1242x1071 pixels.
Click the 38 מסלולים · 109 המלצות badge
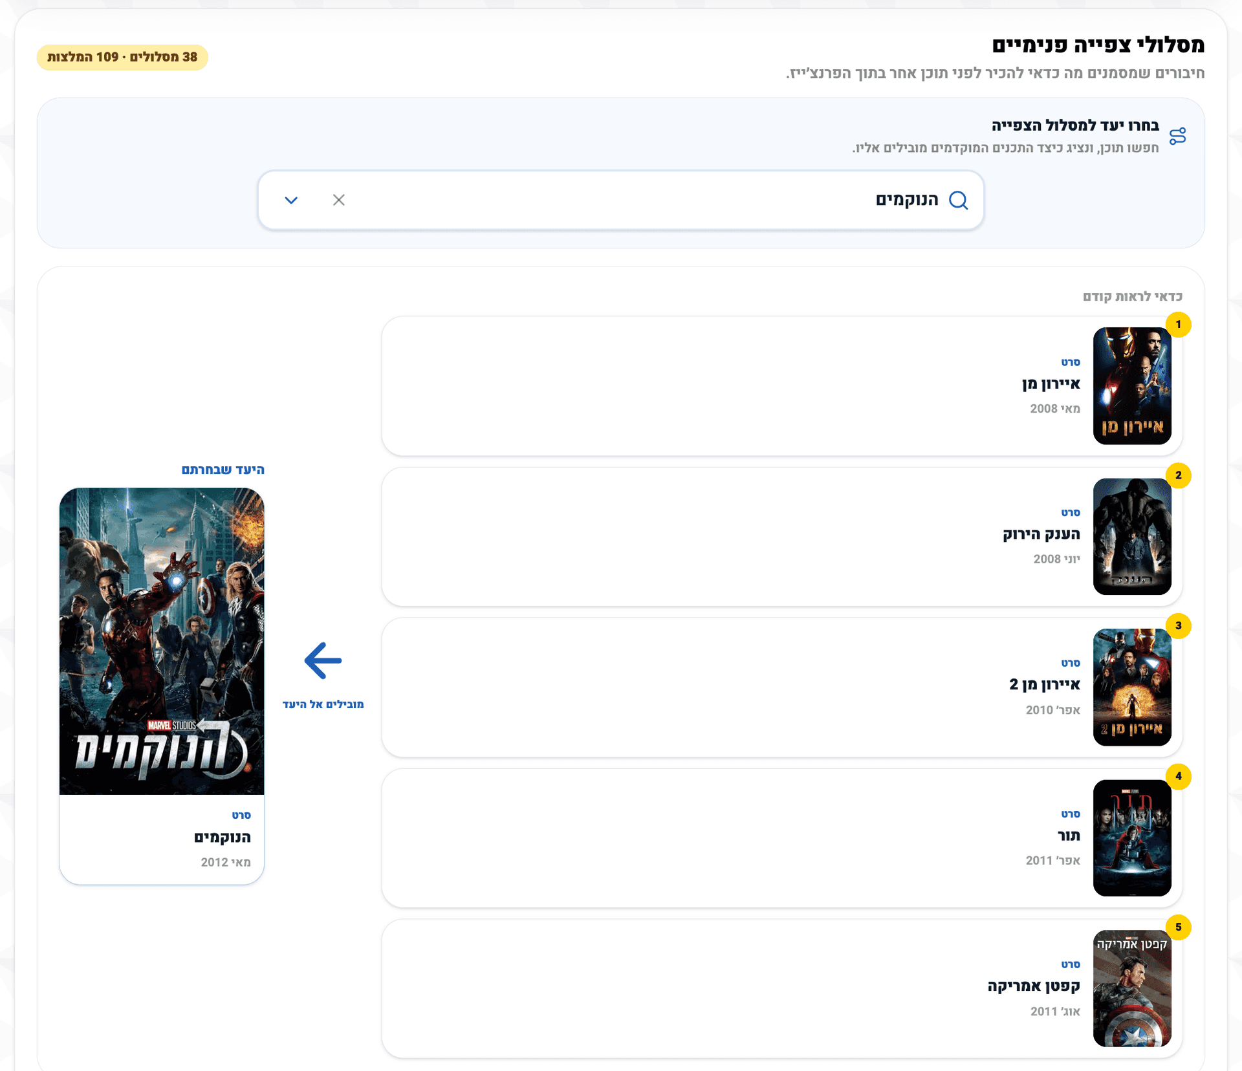(x=122, y=57)
